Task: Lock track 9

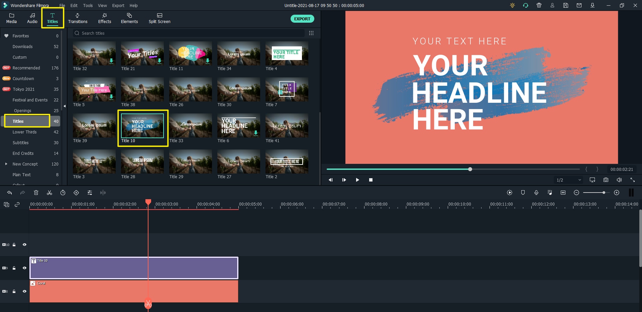Action: [14, 268]
